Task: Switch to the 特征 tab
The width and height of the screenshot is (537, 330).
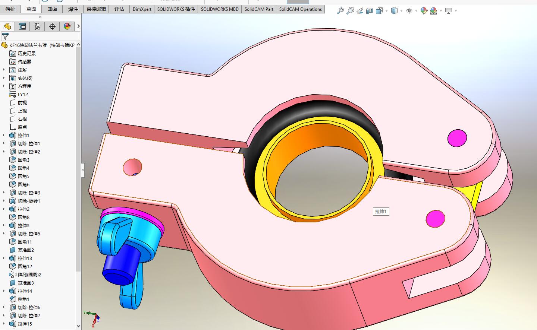Action: 10,9
